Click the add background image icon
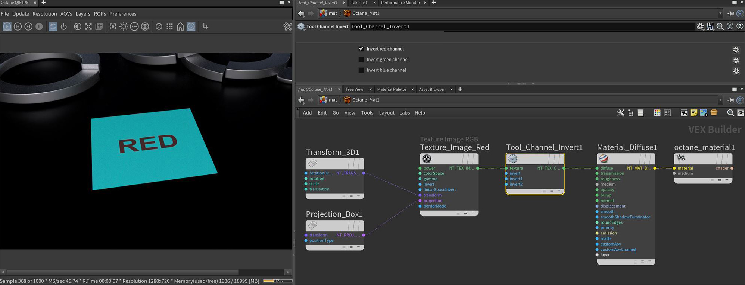The height and width of the screenshot is (285, 745). tap(704, 113)
